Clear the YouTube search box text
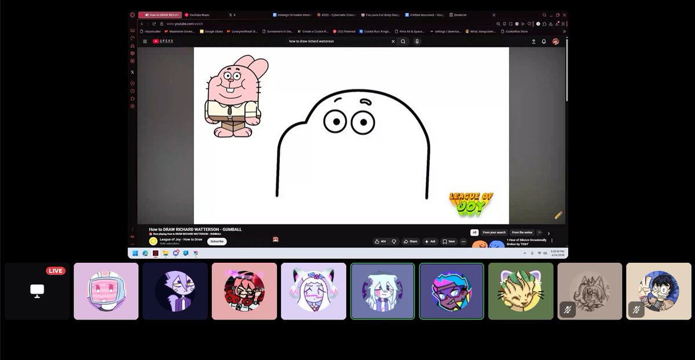The image size is (695, 360). (393, 41)
